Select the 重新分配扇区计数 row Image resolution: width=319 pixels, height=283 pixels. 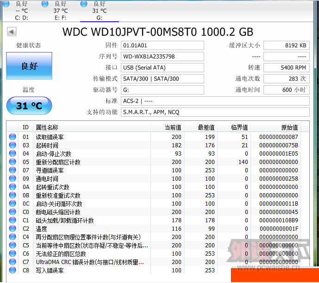[154, 162]
